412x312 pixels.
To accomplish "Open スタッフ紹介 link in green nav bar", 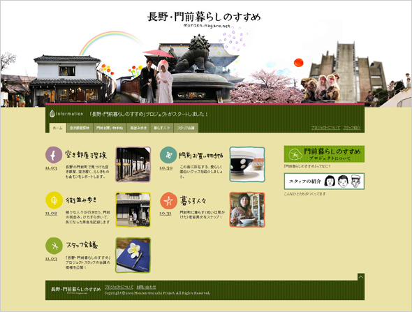I will [352, 128].
